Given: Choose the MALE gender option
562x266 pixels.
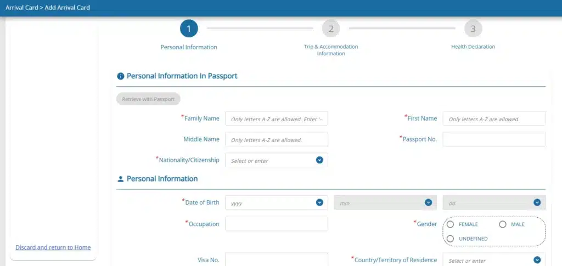Looking at the screenshot, I should point(503,224).
